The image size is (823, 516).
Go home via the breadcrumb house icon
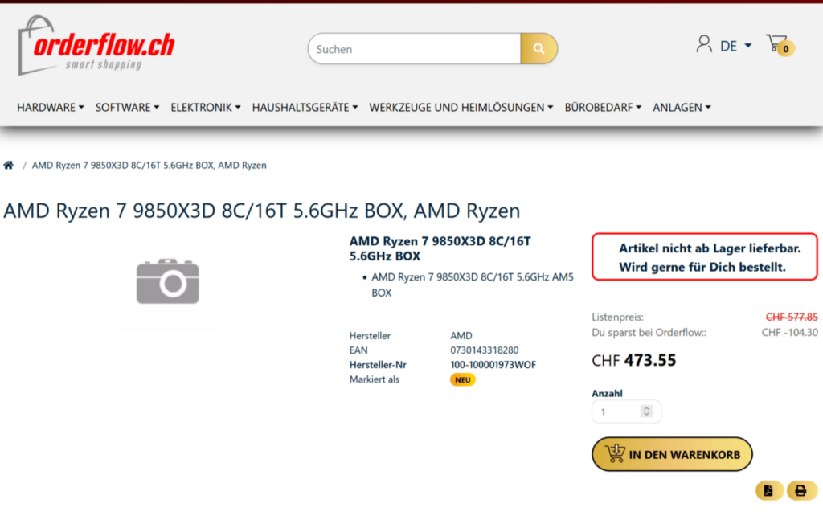point(8,164)
